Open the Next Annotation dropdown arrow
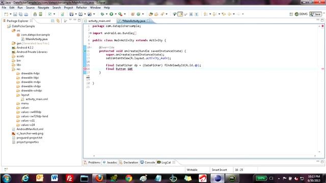 (210, 14)
